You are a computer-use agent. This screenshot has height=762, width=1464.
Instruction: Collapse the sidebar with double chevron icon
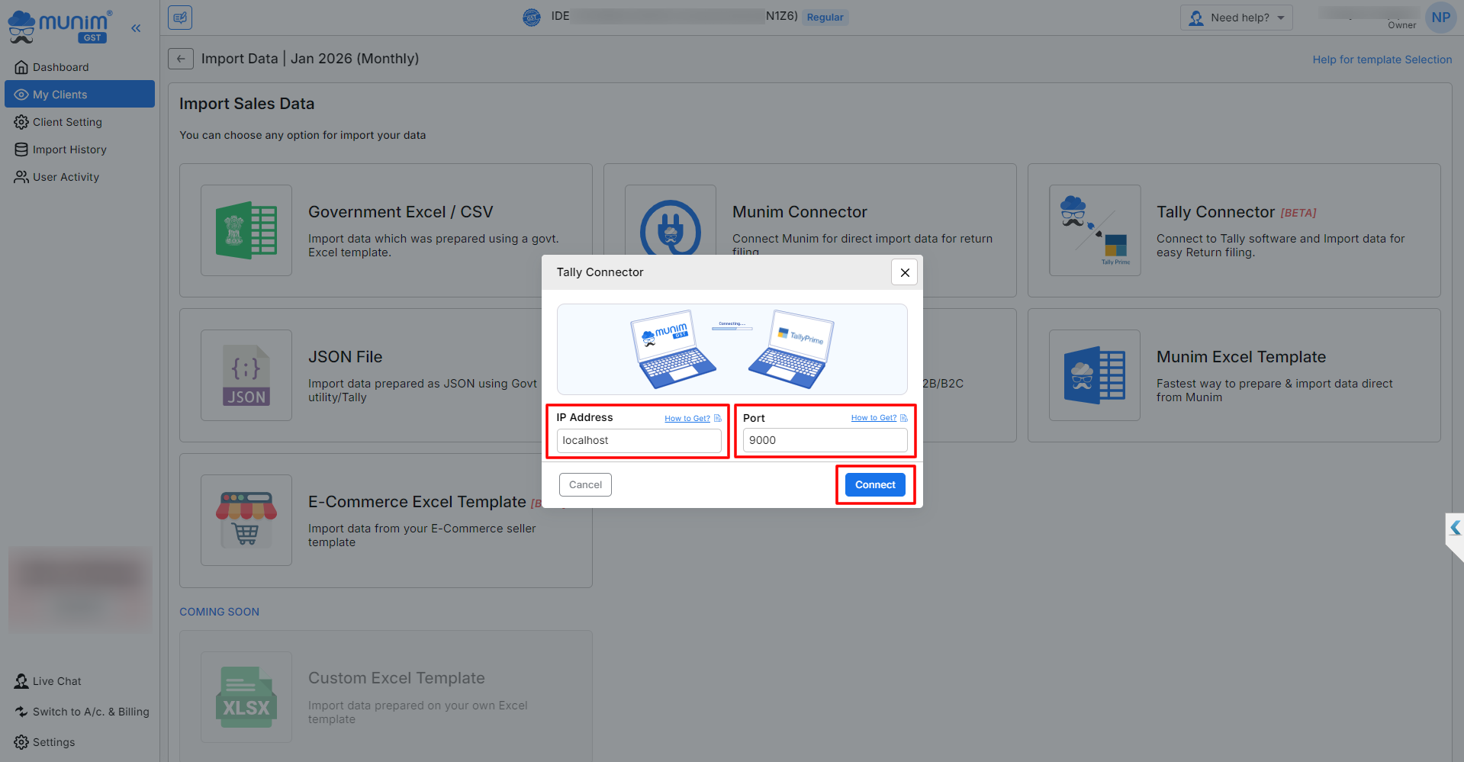point(136,28)
